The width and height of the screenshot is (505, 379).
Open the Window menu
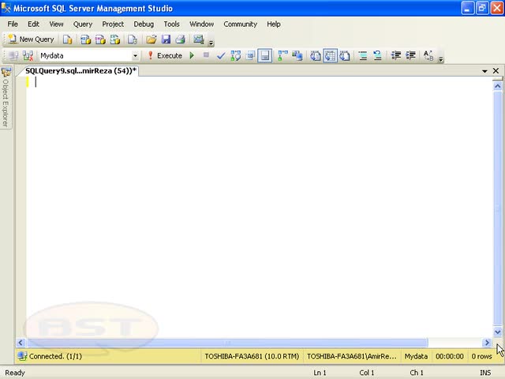[202, 24]
